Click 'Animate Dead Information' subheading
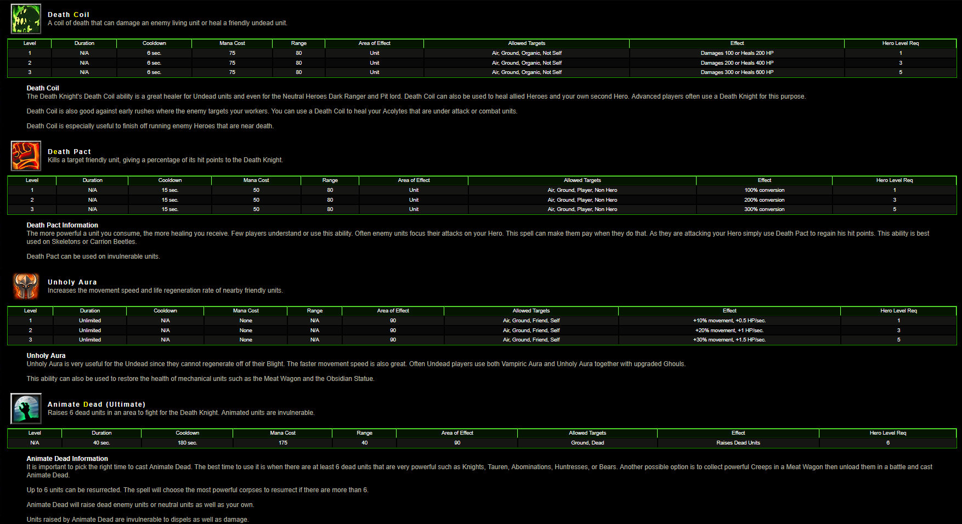Viewport: 962px width, 524px height. [x=67, y=459]
